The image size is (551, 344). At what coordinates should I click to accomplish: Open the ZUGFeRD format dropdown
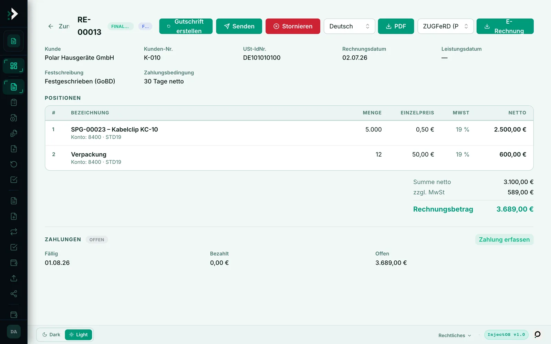coord(446,26)
